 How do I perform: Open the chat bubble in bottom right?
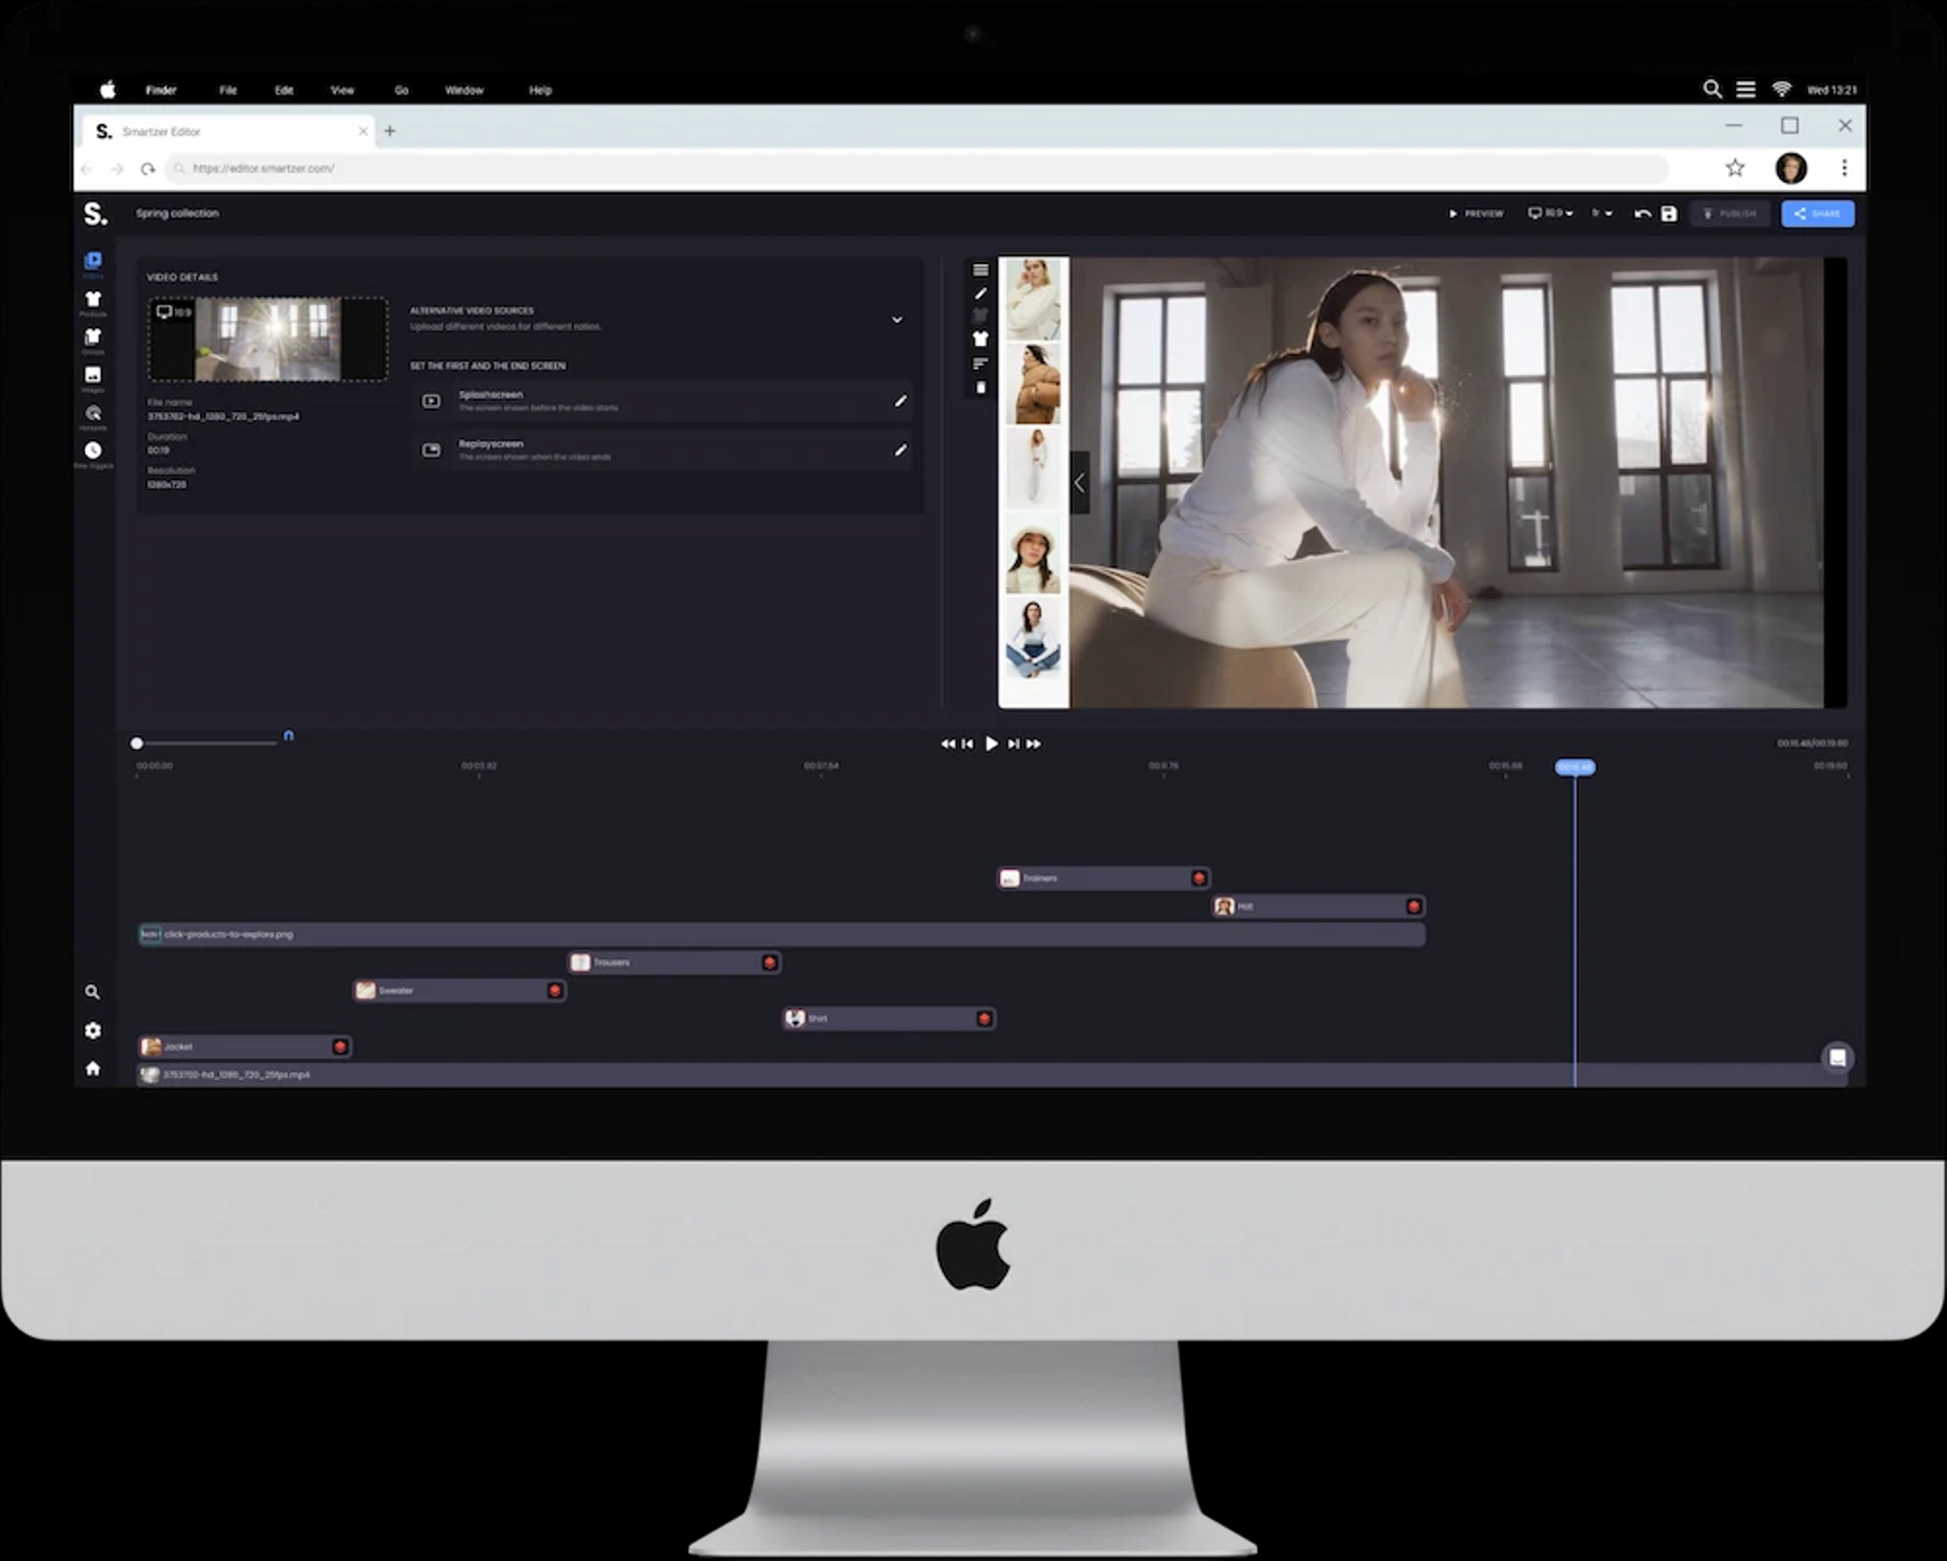click(x=1837, y=1058)
